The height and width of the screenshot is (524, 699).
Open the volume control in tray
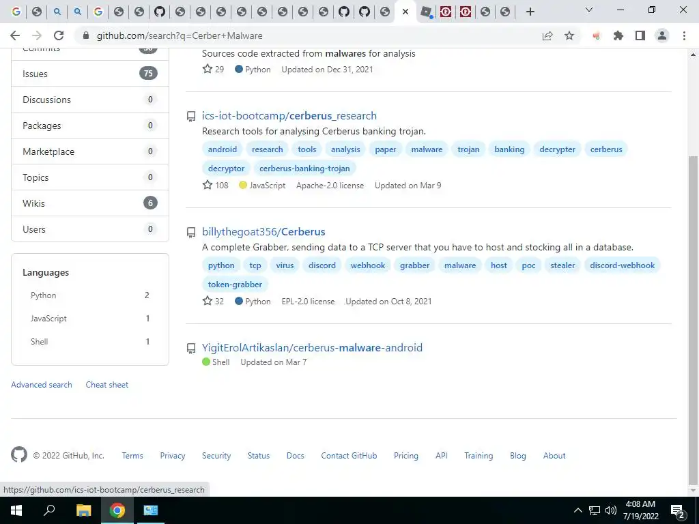(611, 510)
